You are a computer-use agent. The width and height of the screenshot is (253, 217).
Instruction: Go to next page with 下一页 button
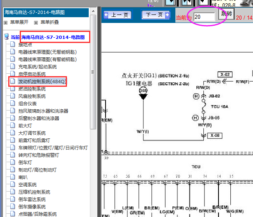156,15
